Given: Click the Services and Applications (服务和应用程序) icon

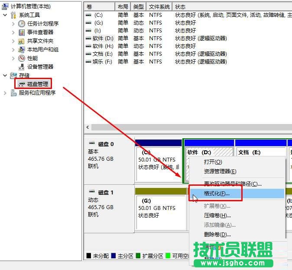Looking at the screenshot, I should tap(13, 93).
